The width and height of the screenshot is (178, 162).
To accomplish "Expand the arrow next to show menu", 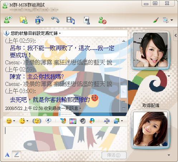I will point(172,20).
